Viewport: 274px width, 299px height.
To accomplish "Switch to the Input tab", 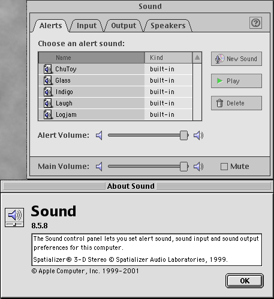I will (x=86, y=26).
